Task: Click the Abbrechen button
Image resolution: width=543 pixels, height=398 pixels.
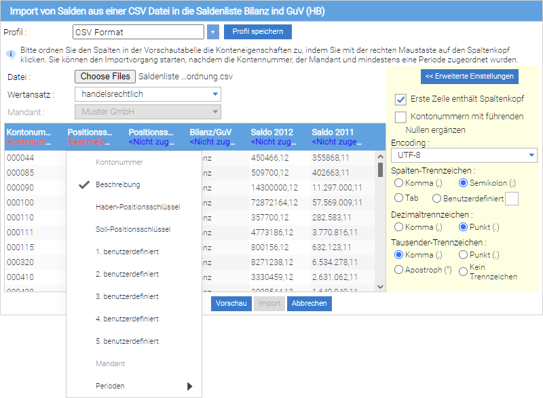Action: click(x=309, y=304)
